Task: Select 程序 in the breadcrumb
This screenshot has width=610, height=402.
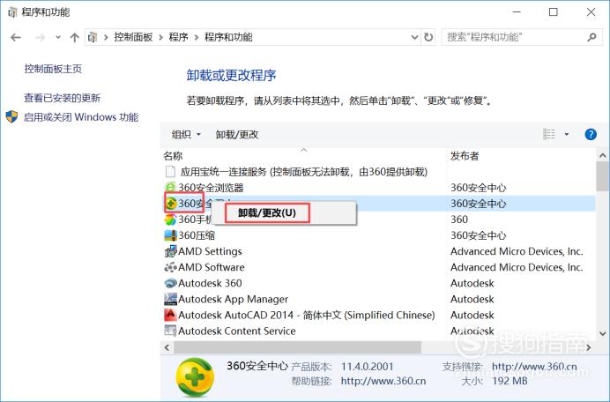Action: click(179, 37)
